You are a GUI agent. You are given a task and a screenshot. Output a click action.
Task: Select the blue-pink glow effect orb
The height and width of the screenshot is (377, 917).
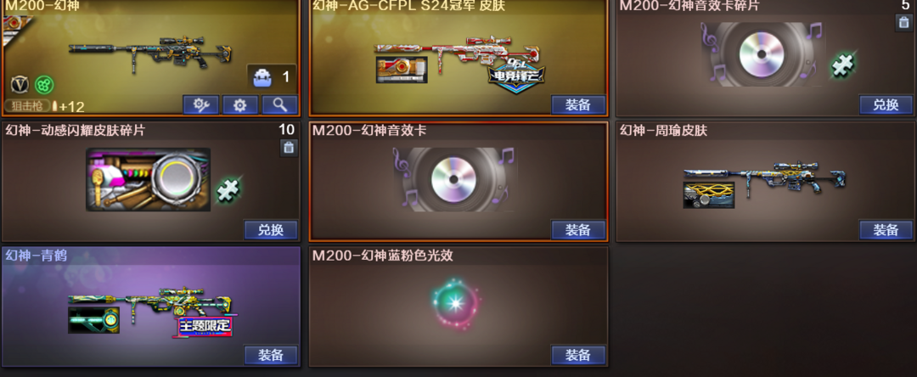(x=456, y=303)
